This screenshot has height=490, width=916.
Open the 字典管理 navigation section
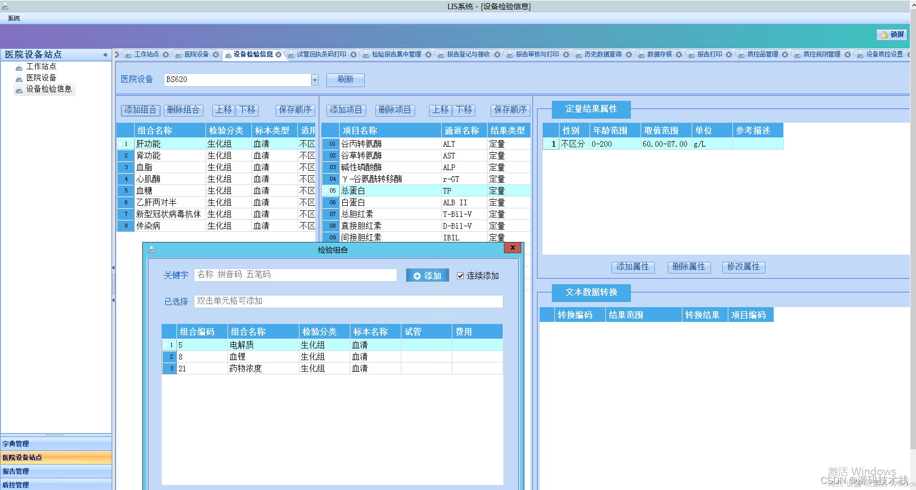56,444
